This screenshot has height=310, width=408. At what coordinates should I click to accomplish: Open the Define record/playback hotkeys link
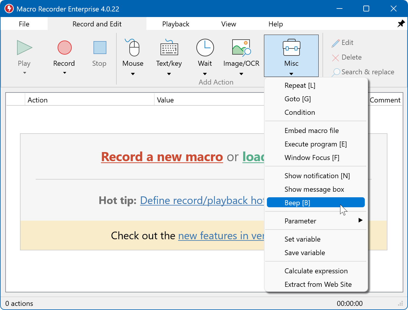202,201
